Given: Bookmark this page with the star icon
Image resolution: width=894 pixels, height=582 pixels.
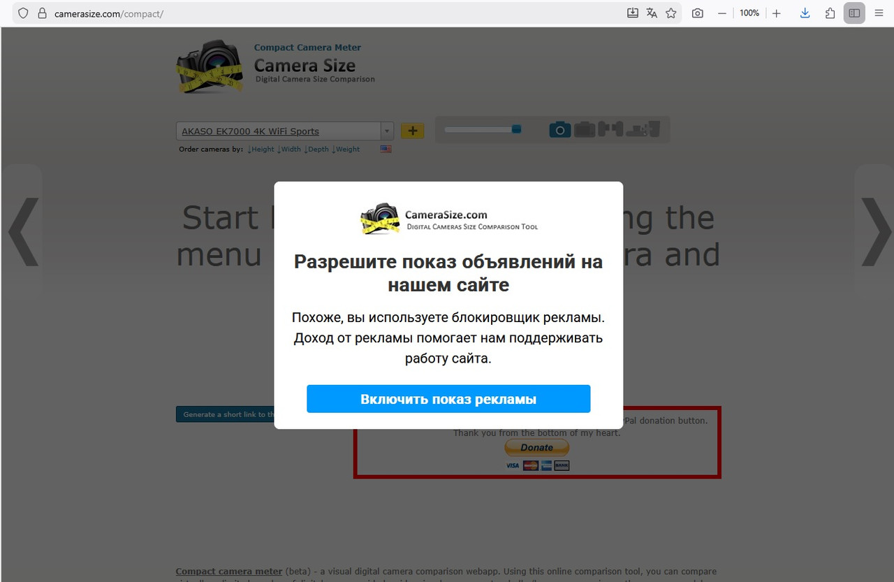Looking at the screenshot, I should pyautogui.click(x=671, y=13).
